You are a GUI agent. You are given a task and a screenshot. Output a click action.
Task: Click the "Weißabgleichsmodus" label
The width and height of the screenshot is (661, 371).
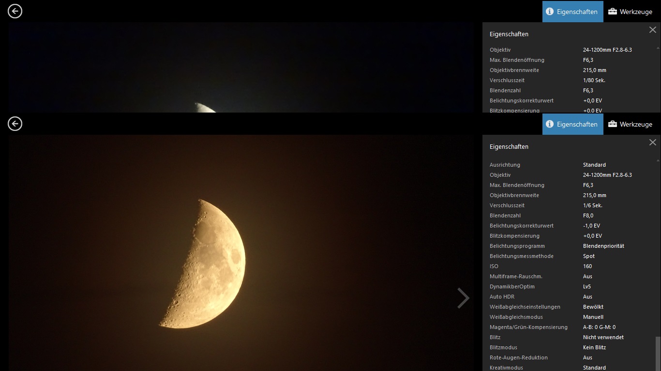click(516, 317)
